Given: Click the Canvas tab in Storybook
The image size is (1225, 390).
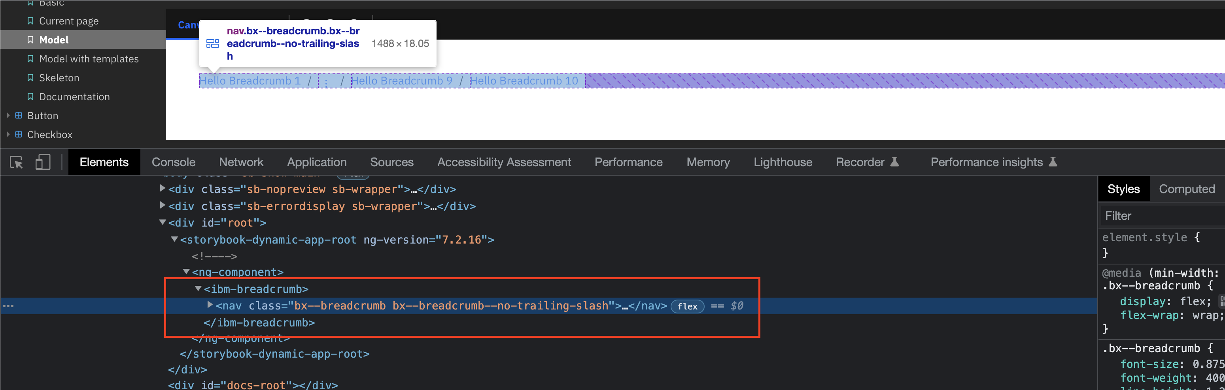Looking at the screenshot, I should tap(188, 25).
